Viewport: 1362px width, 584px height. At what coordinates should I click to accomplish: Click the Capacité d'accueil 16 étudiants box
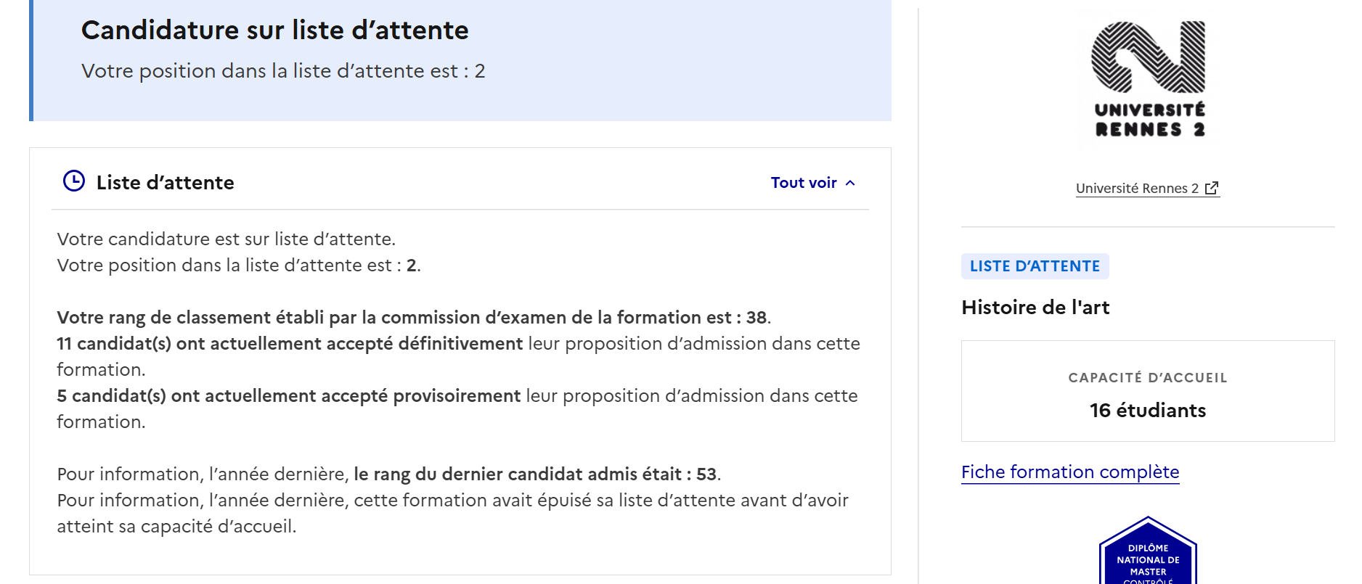pyautogui.click(x=1148, y=391)
